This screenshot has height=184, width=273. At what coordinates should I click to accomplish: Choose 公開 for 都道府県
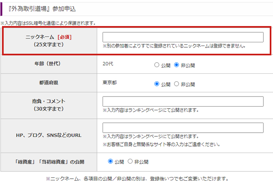pos(157,84)
